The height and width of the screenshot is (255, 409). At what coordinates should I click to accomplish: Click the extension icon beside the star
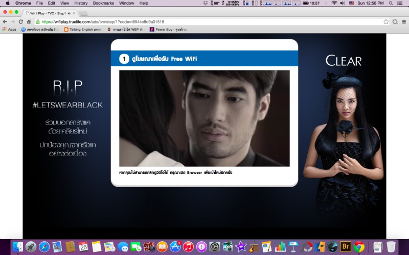click(x=395, y=22)
